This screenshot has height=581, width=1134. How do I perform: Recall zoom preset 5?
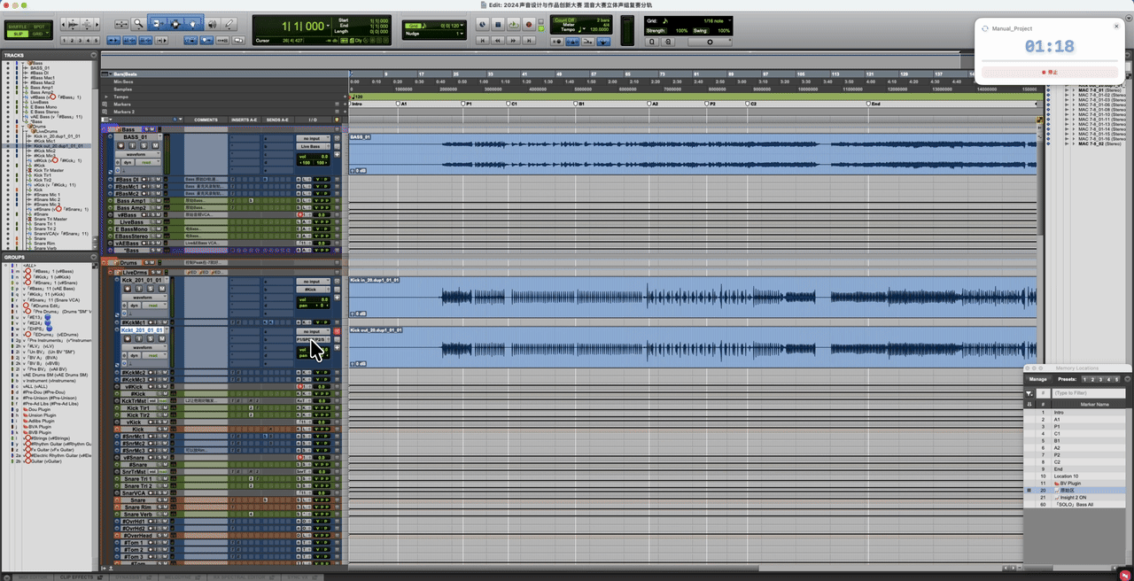[x=95, y=41]
